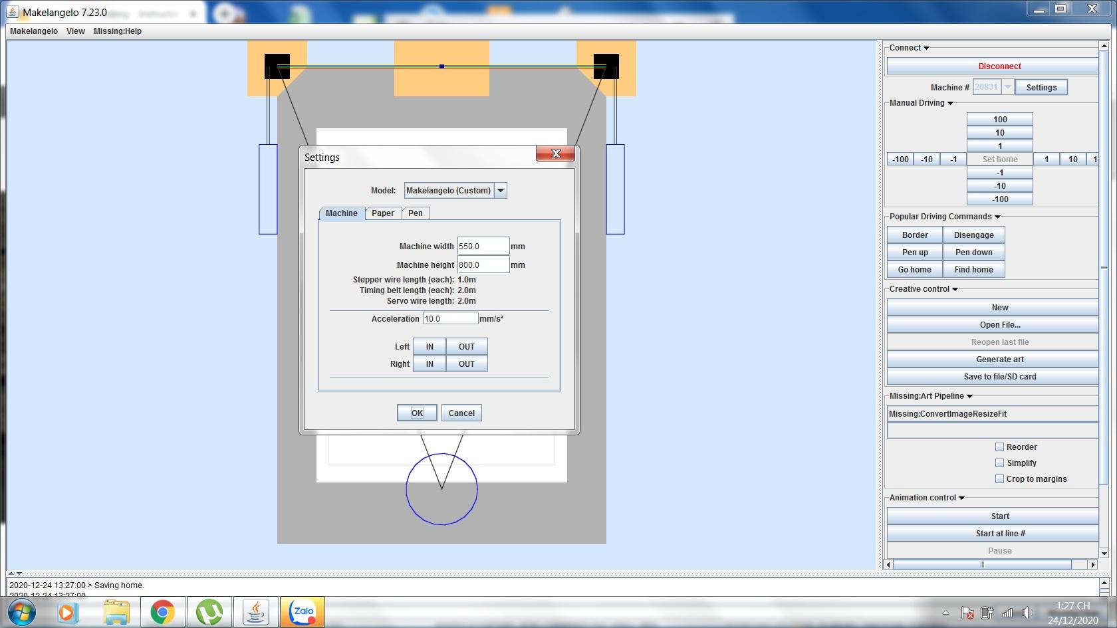Click the Settings button beside Machine #
The height and width of the screenshot is (628, 1117).
[1041, 87]
